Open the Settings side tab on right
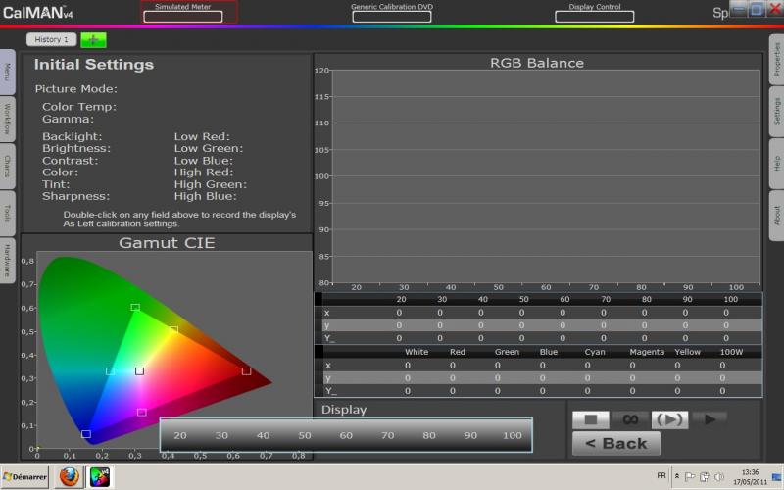This screenshot has height=490, width=784. coord(776,112)
